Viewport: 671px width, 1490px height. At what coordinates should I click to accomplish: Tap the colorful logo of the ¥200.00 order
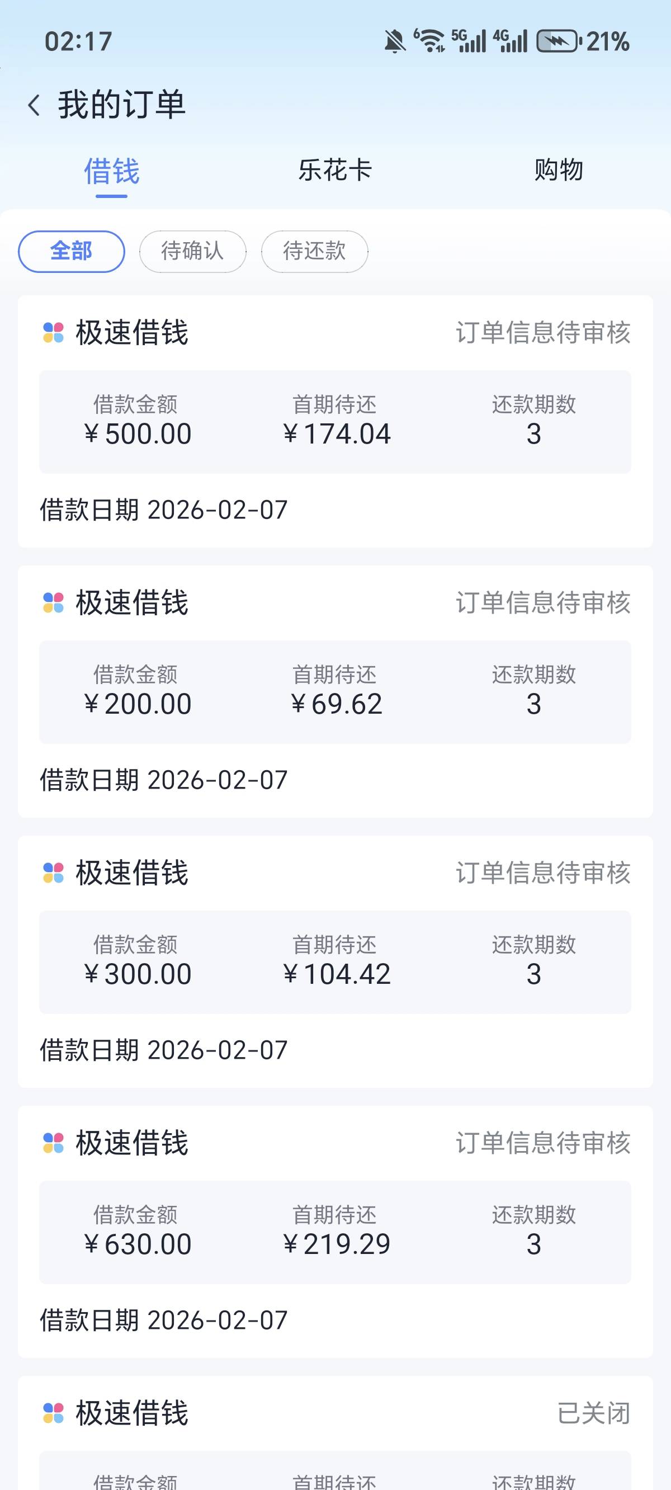pos(53,603)
